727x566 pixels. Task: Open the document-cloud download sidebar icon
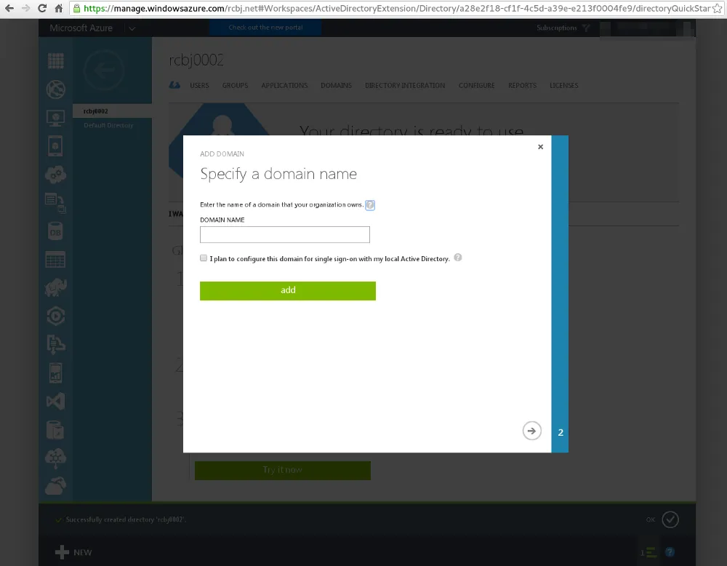(x=56, y=345)
